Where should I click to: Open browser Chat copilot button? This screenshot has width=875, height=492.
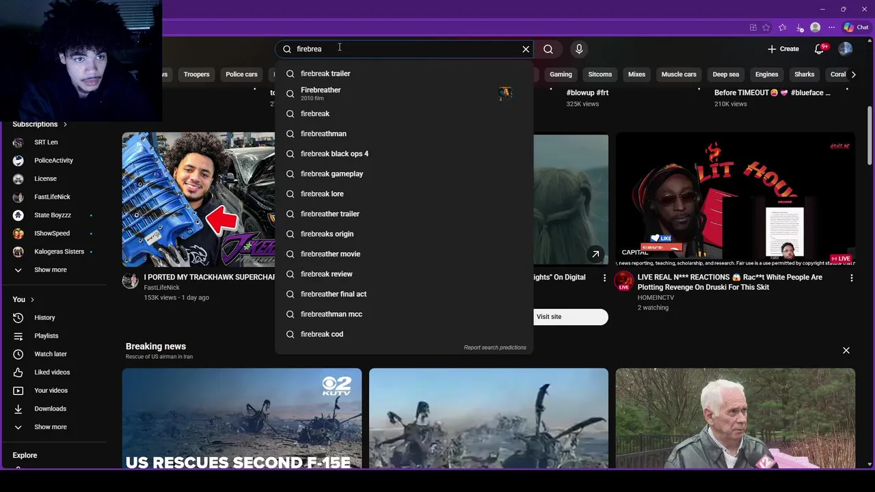(856, 27)
